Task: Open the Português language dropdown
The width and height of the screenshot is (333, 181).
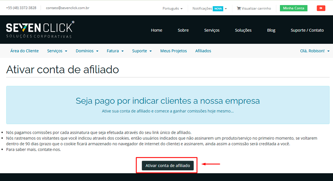Action: coord(172,8)
